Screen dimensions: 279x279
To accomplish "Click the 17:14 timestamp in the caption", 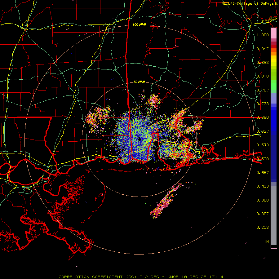I will point(216,277).
